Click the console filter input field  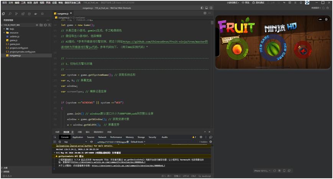pyautogui.click(x=112, y=142)
